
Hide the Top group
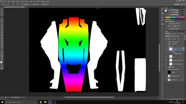(166, 46)
